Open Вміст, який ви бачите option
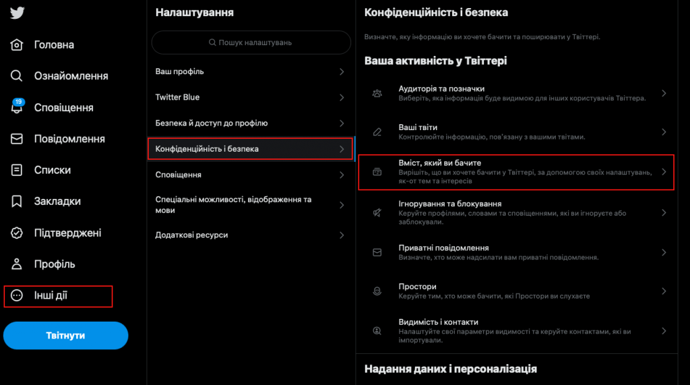The height and width of the screenshot is (385, 690). (516, 172)
